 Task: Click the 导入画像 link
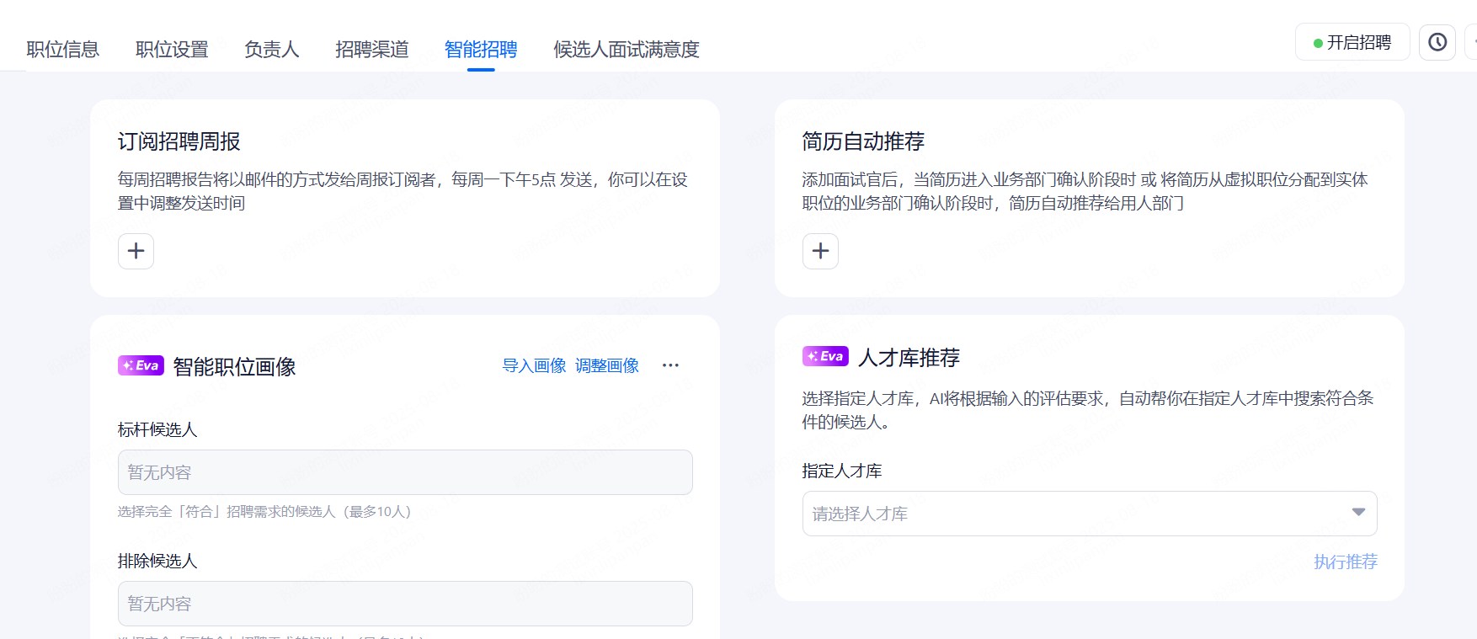534,365
